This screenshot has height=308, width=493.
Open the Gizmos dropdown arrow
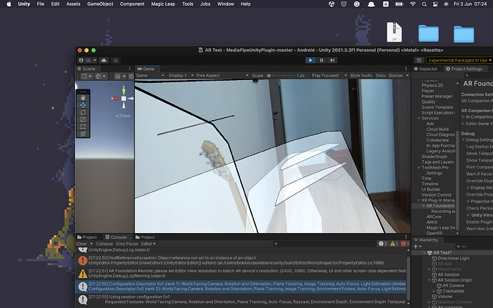[407, 76]
